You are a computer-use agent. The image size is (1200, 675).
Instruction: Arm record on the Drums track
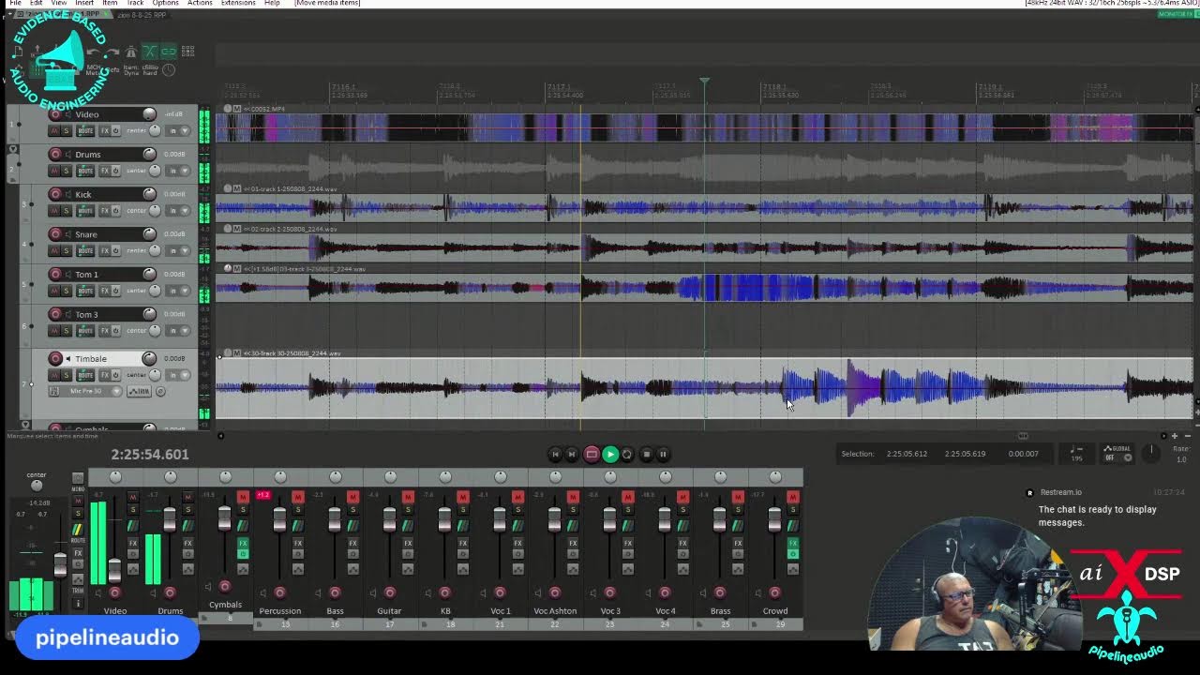(55, 154)
